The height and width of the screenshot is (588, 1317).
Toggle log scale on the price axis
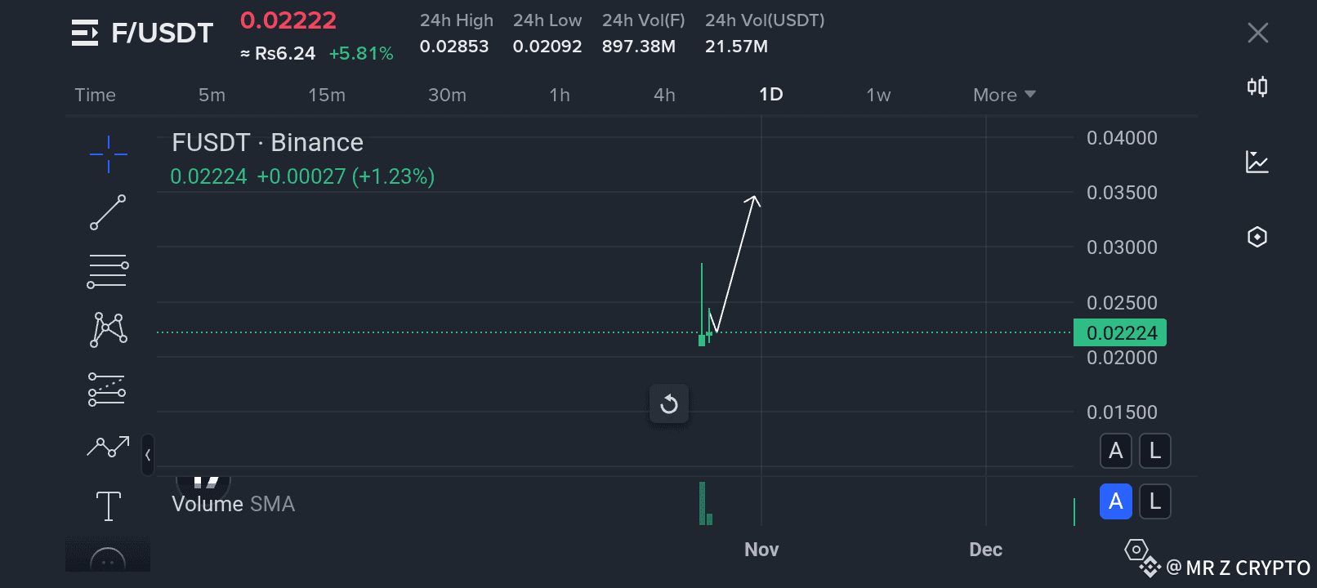tap(1155, 451)
